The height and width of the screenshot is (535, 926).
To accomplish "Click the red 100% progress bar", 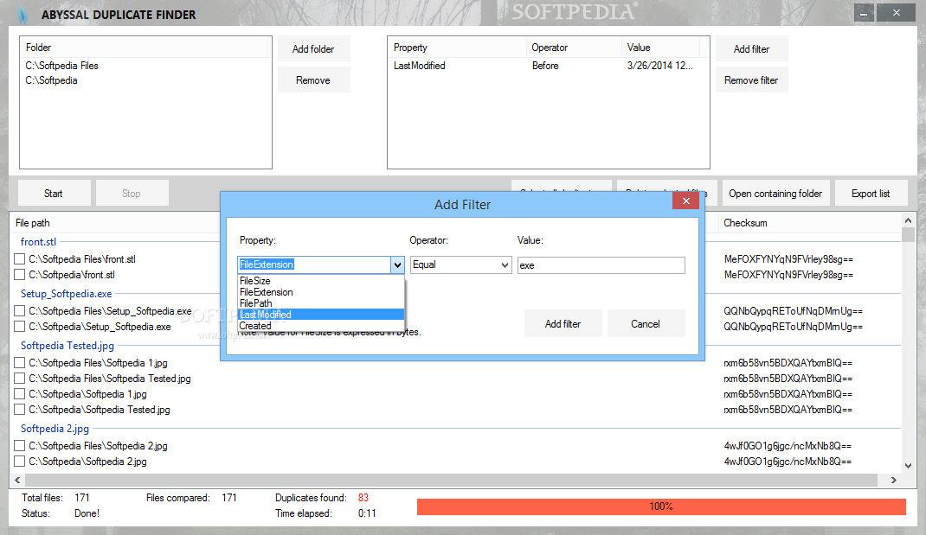I will click(661, 506).
